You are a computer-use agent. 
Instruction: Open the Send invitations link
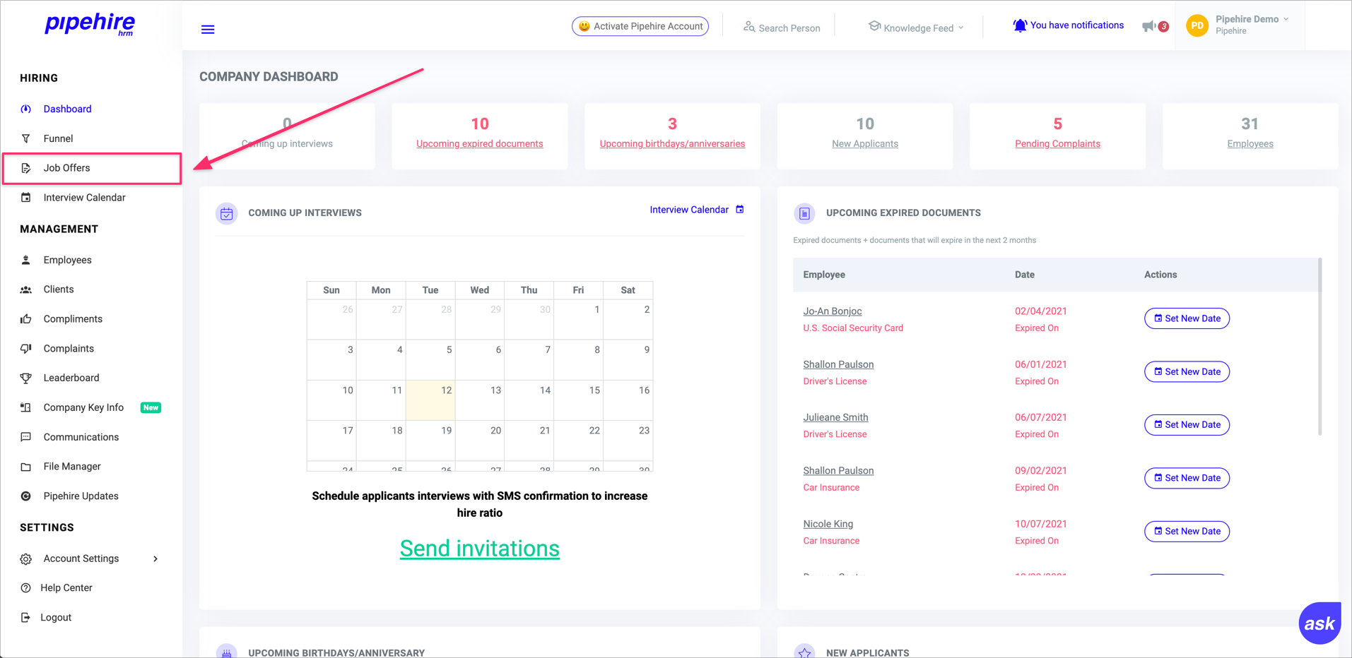point(479,549)
